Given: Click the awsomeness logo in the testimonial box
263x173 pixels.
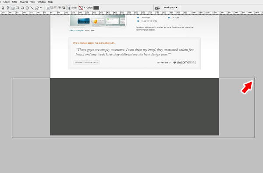Looking at the screenshot, I should 185,62.
